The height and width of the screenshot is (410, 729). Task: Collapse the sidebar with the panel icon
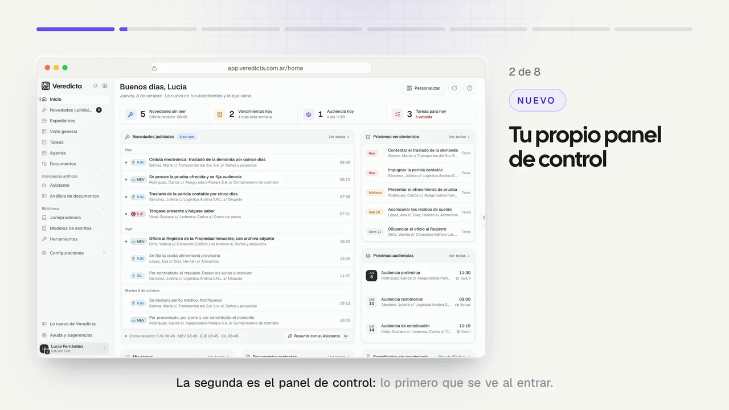tap(105, 86)
